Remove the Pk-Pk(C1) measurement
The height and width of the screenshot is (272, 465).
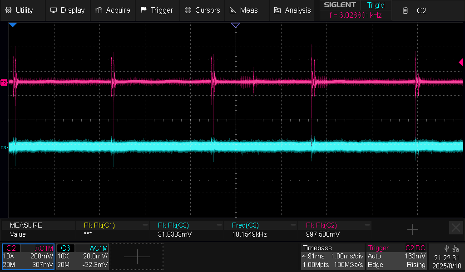pos(145,225)
